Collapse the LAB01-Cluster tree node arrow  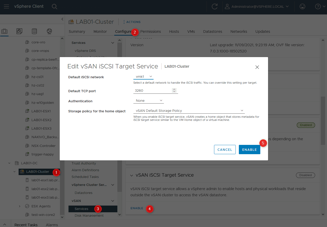[x=14, y=171]
